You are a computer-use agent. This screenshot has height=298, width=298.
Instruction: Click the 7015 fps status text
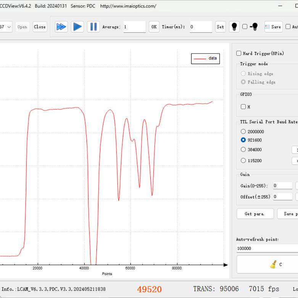(264, 289)
